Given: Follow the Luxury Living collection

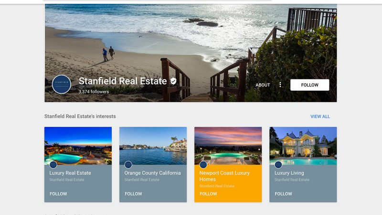Looking at the screenshot, I should click(283, 194).
